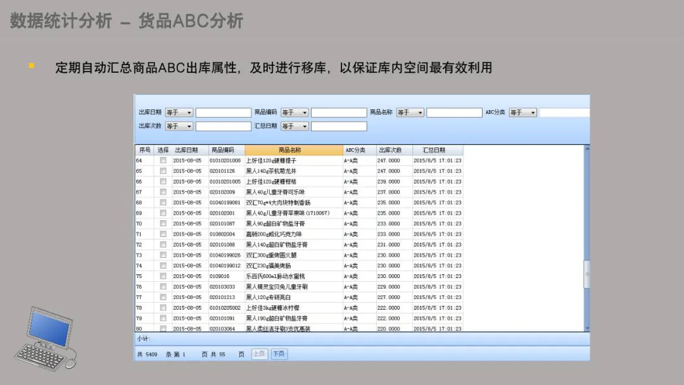The height and width of the screenshot is (385, 684).
Task: Click outbound count 229.0000 in row 76
Action: tap(389, 286)
